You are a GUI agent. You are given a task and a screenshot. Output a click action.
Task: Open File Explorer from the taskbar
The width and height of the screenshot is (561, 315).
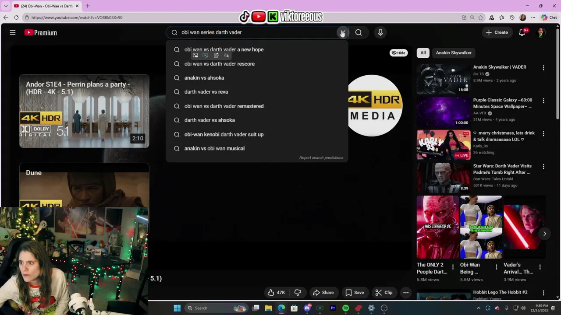269,308
